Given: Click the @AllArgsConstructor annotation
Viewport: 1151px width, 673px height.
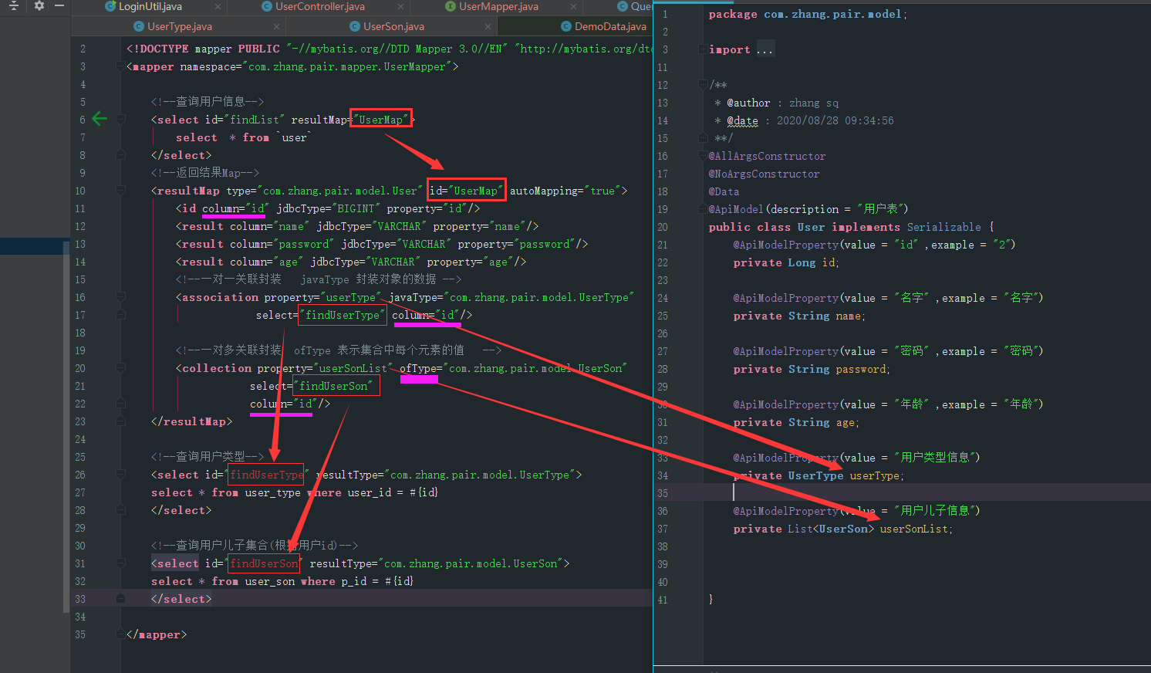Looking at the screenshot, I should tap(767, 156).
